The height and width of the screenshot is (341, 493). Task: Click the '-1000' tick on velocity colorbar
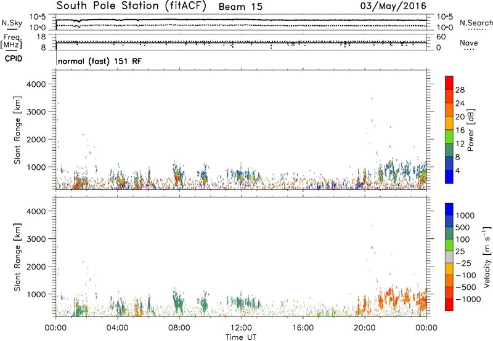(x=468, y=299)
